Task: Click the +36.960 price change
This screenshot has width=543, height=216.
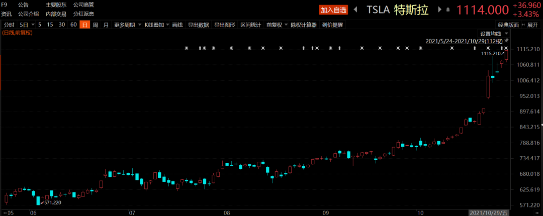Action: coord(526,6)
